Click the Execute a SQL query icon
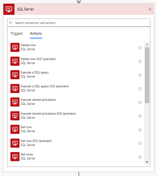Viewport: 157px width, 176px height. pyautogui.click(x=15, y=75)
